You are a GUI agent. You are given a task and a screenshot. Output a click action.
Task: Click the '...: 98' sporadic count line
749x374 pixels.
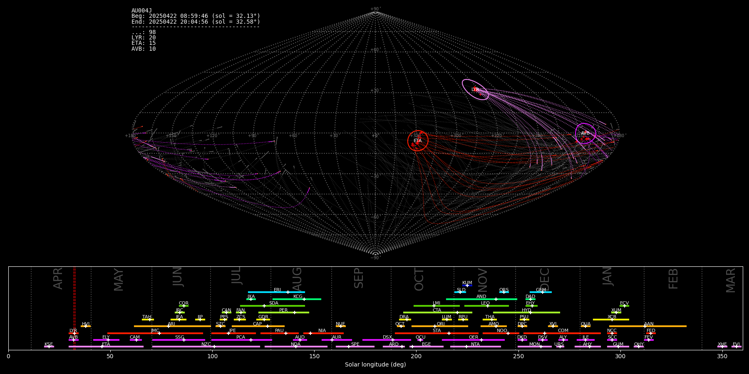pos(144,32)
